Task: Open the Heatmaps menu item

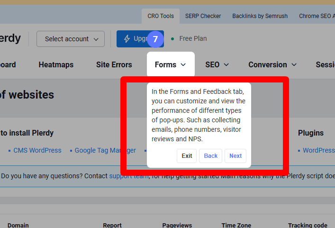Action: point(56,64)
